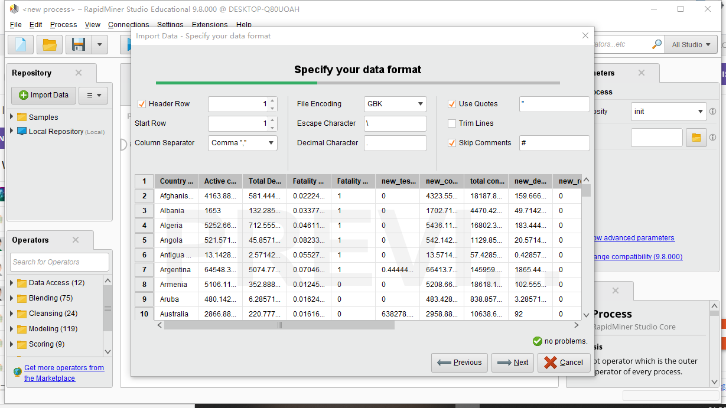Select the Modeling folder icon
This screenshot has width=726, height=408.
click(x=22, y=329)
